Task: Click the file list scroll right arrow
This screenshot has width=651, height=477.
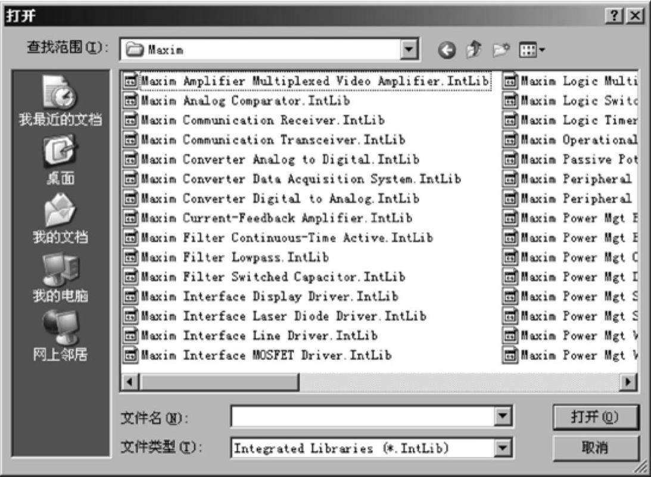Action: coord(628,382)
